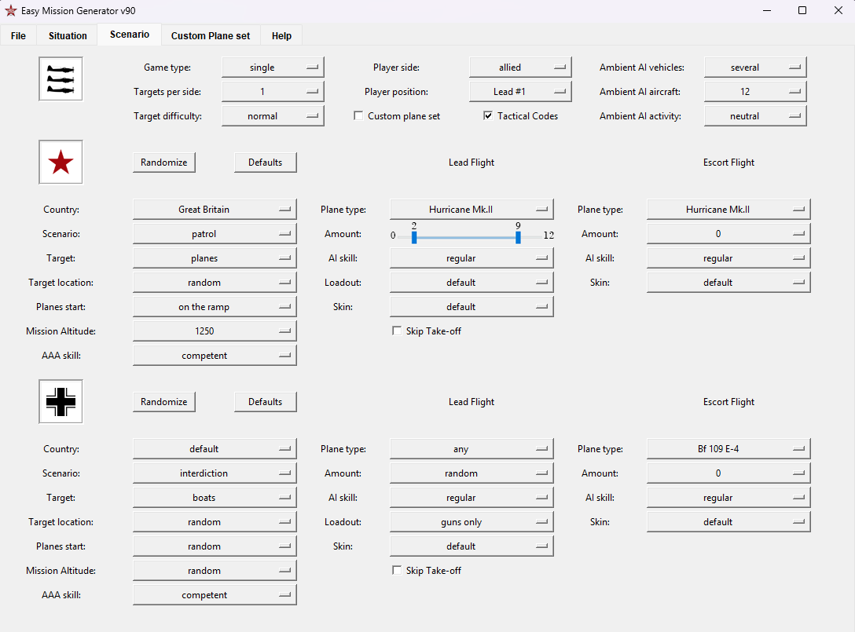
Task: Open axis Lead Flight Amount random dropdown
Action: tap(472, 473)
